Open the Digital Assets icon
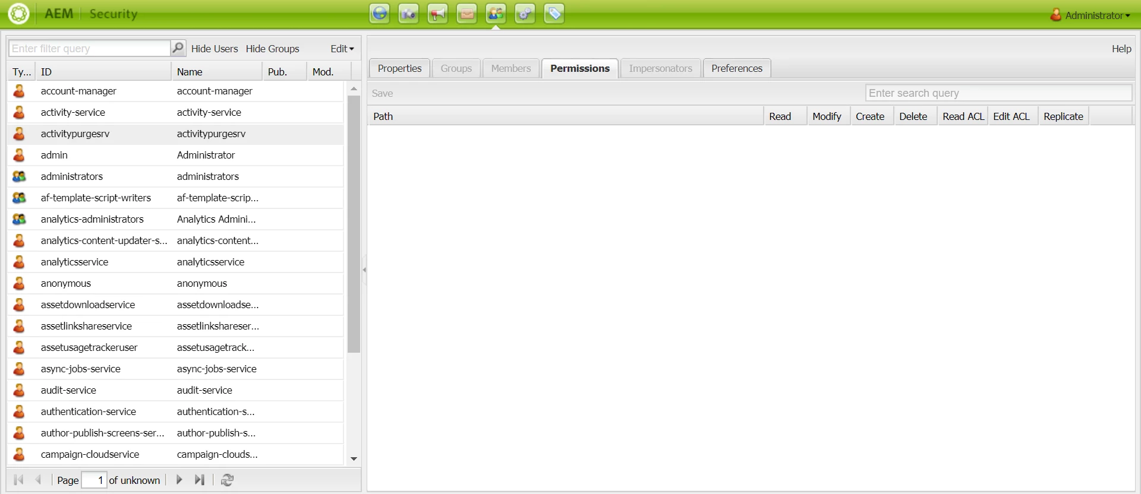Screen dimensions: 1141x494 coord(408,14)
